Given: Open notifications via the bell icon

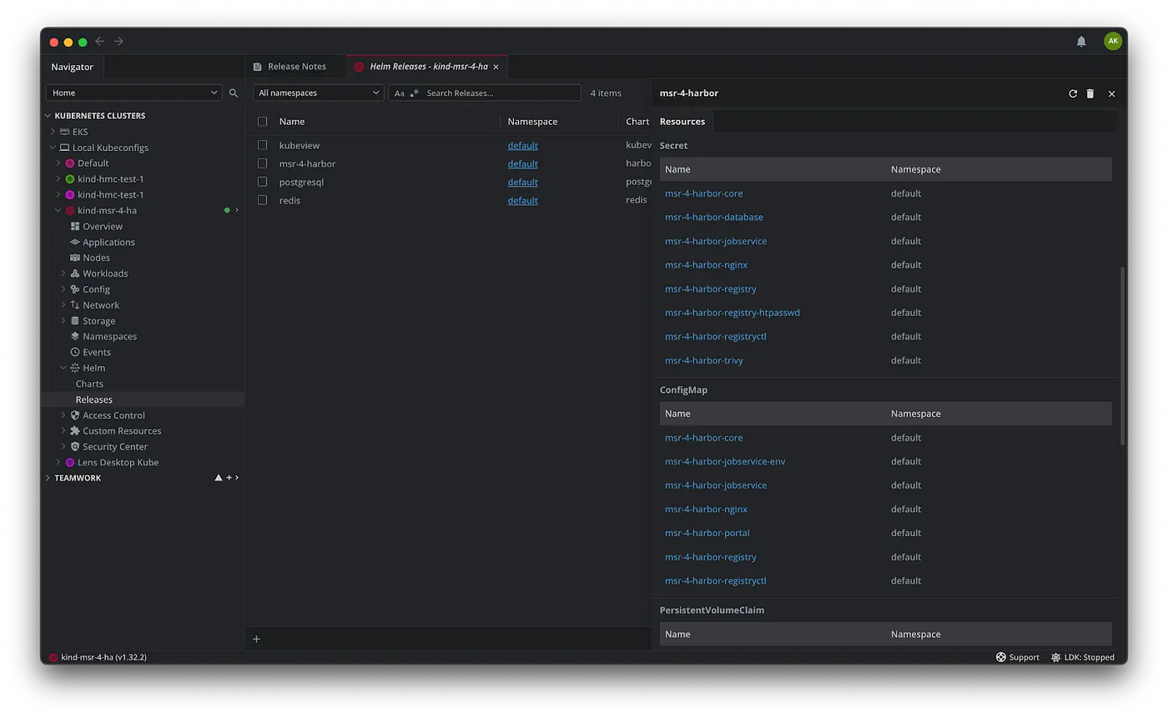Looking at the screenshot, I should tap(1081, 41).
